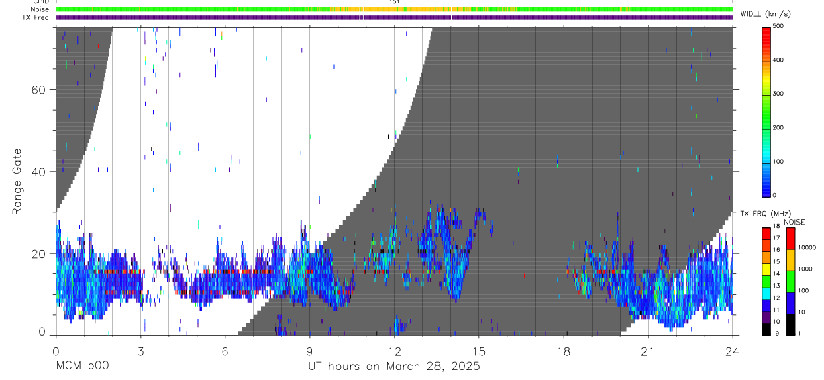Screen dimensions: 824x380
Task: Click the '100' tick on WID color bar
Action: (778, 162)
